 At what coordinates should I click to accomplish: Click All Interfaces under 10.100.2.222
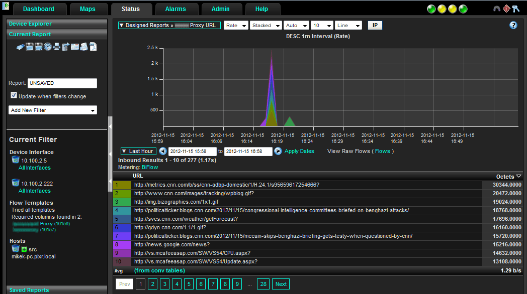[35, 191]
